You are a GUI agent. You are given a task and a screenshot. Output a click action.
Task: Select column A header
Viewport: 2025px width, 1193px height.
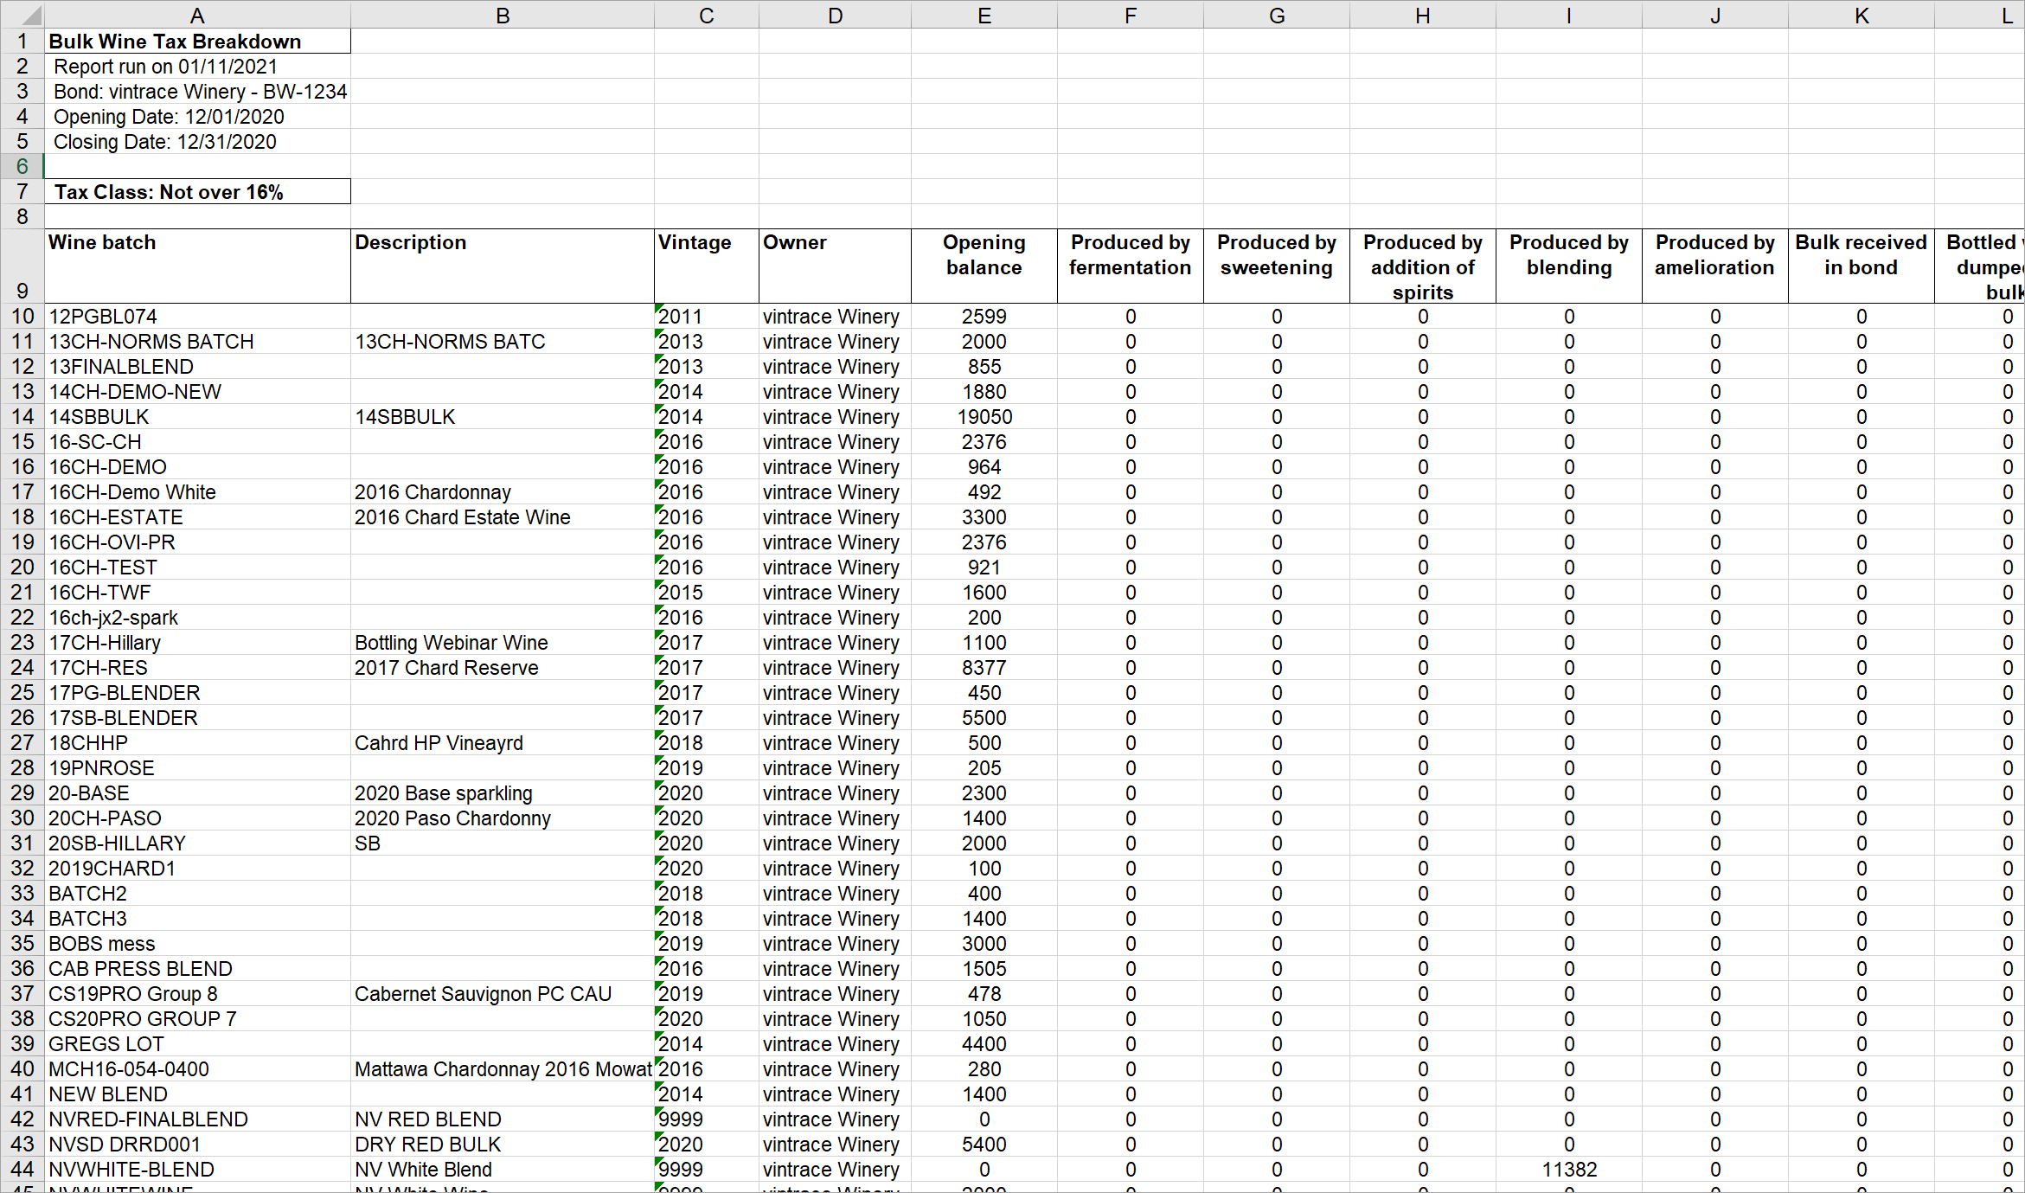pos(197,15)
